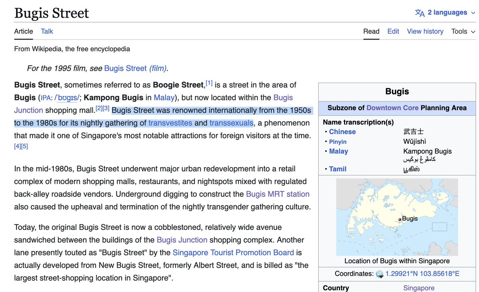Open the language translation icon

[420, 13]
